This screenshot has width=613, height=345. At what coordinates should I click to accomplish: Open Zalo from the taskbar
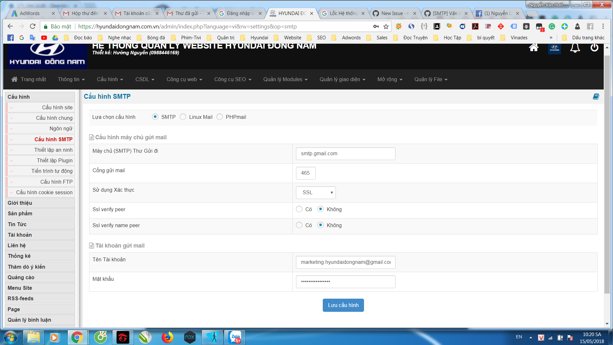(x=235, y=337)
